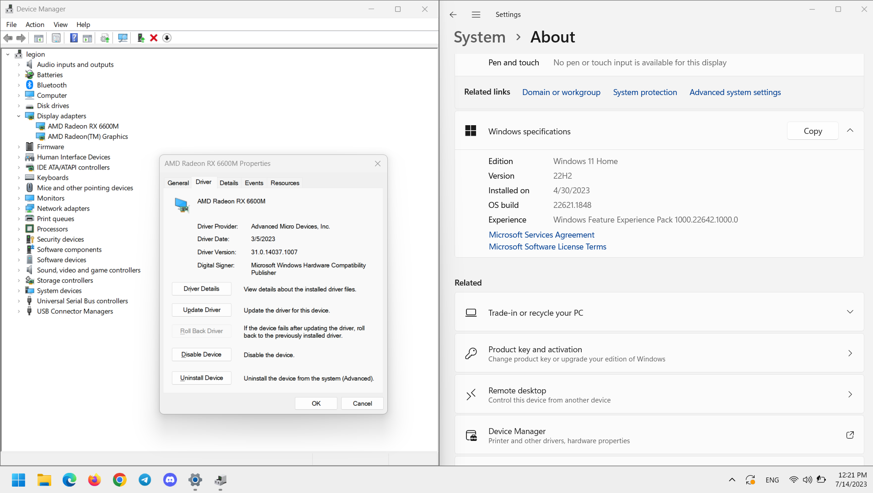Click the blue Help question mark icon
This screenshot has height=493, width=873.
click(74, 38)
